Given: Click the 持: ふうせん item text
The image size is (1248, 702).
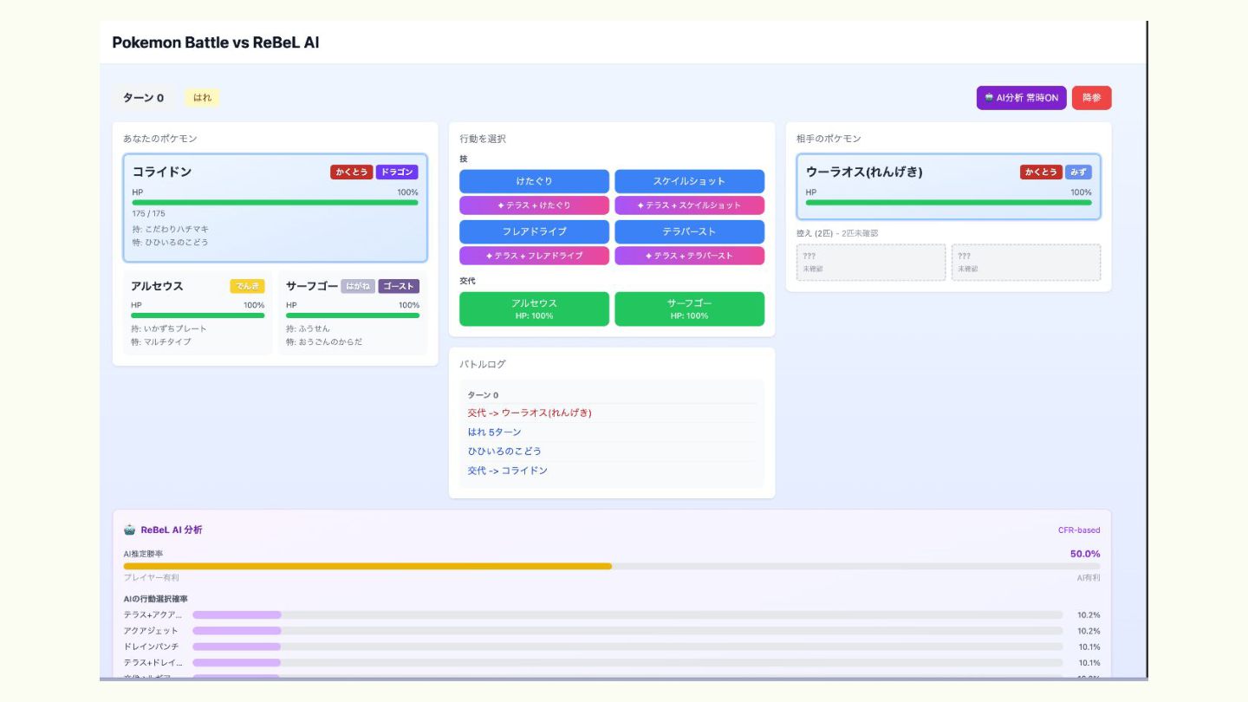Looking at the screenshot, I should click(x=308, y=328).
